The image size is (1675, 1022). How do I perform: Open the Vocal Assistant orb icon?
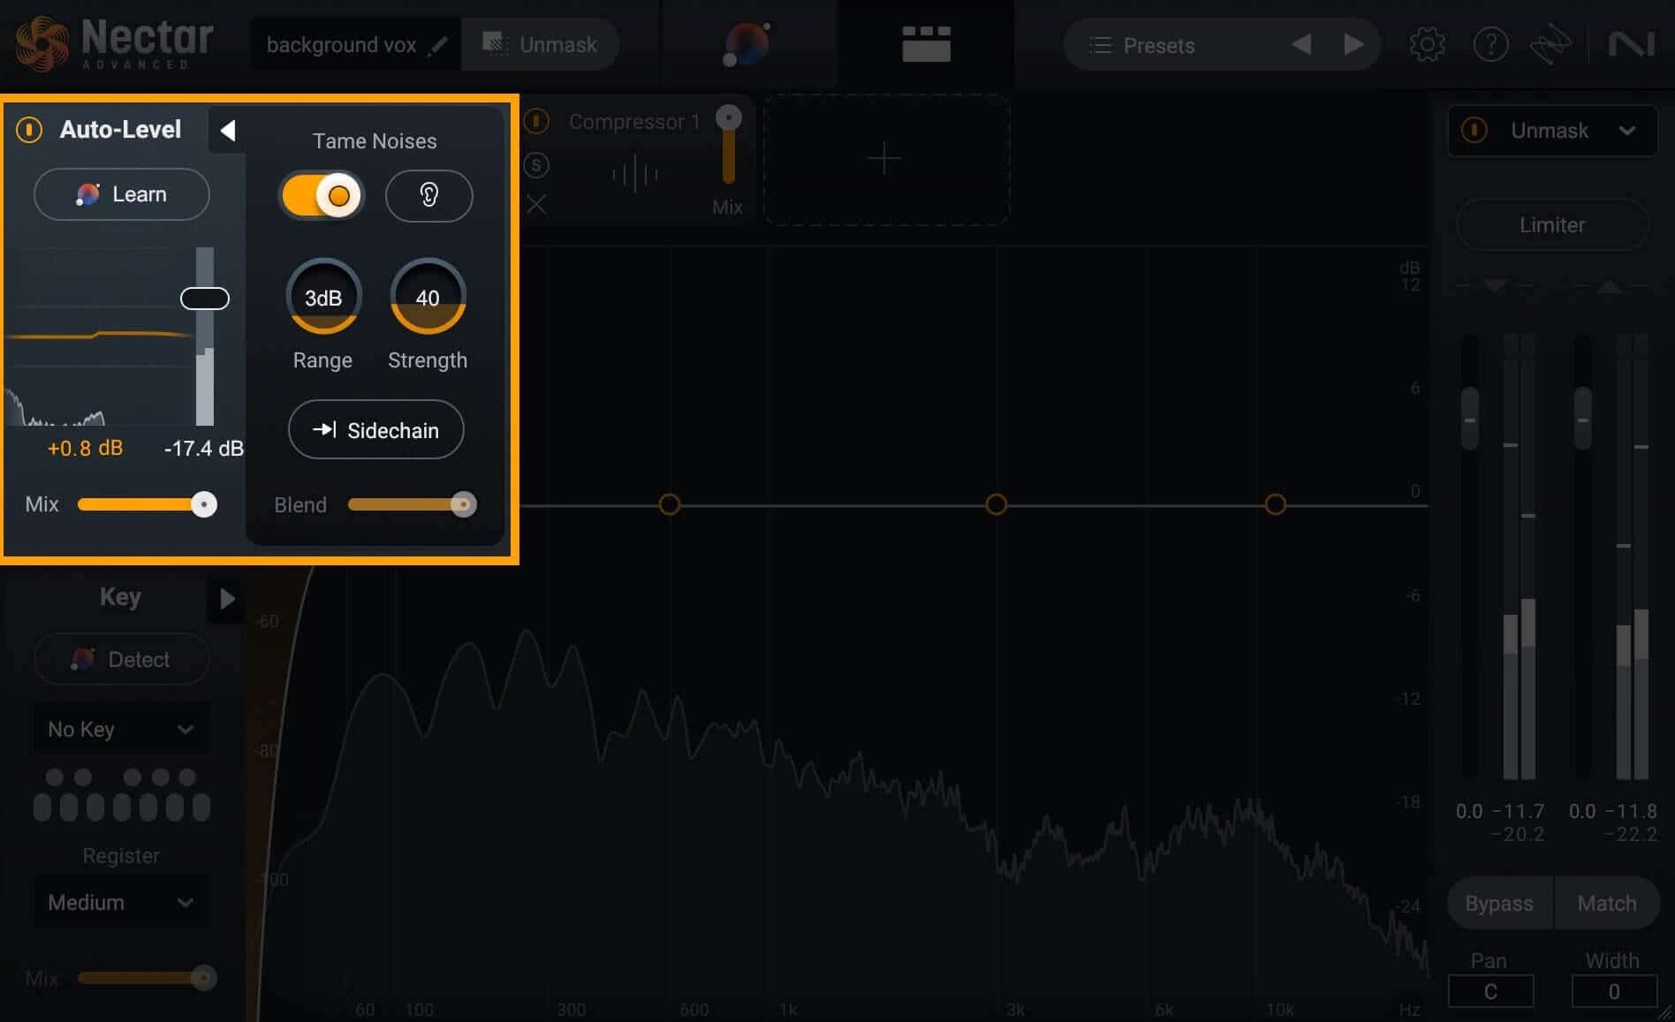747,44
